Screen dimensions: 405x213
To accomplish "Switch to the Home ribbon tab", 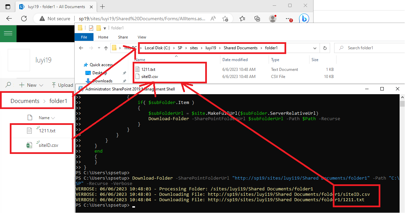I will pos(103,37).
